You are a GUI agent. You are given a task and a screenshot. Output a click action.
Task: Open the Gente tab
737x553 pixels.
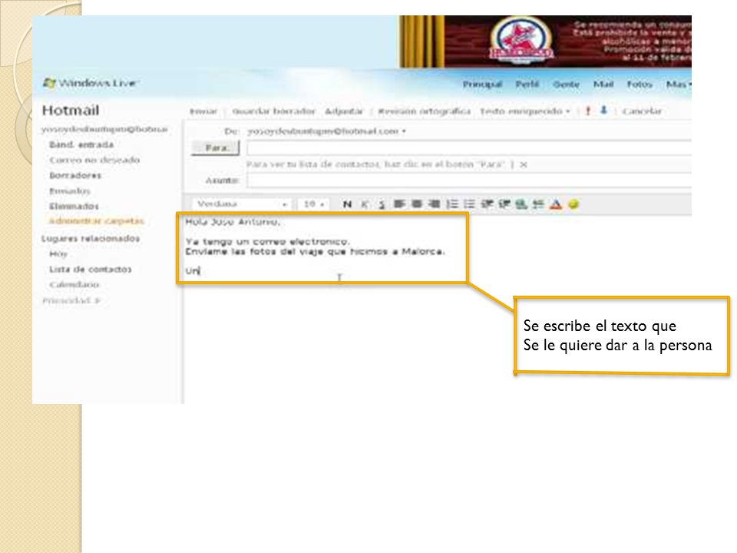566,84
